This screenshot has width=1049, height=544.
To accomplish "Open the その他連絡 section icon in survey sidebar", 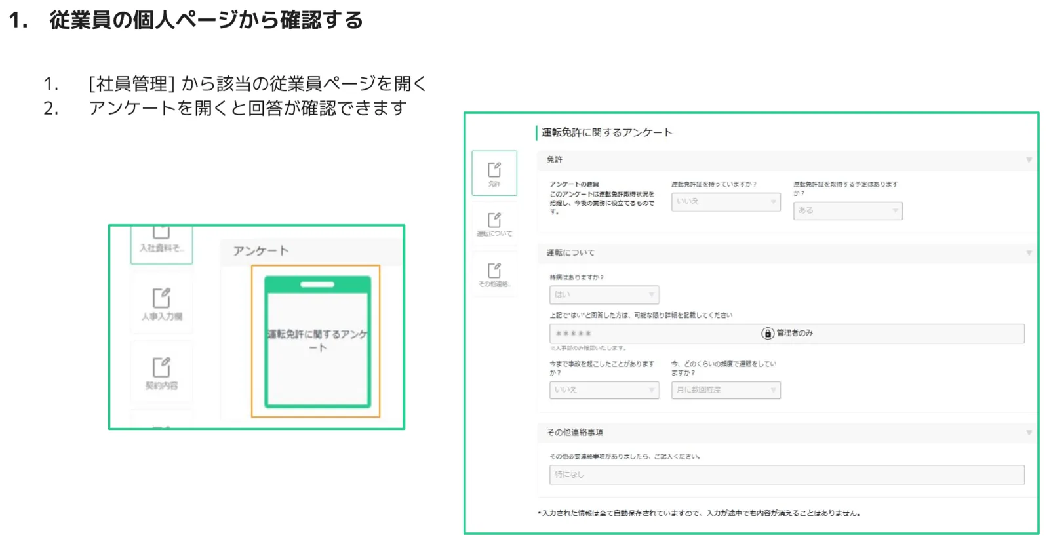I will click(x=494, y=274).
